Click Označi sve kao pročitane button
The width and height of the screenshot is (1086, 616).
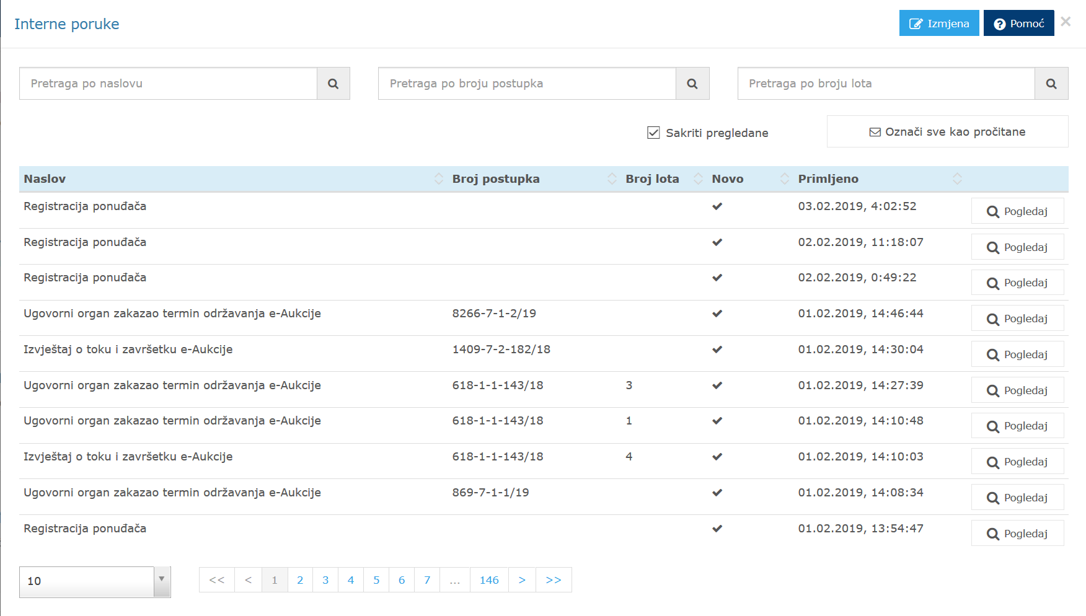[947, 132]
